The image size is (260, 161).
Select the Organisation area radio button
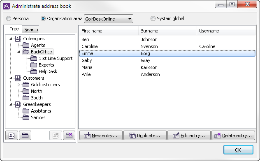pos(43,18)
